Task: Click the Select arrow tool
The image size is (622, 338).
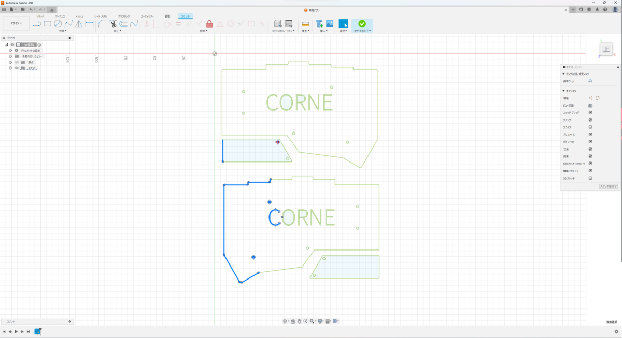Action: click(x=343, y=24)
